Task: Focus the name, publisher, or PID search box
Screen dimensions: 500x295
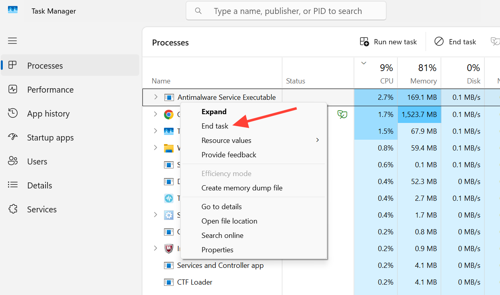Action: (286, 11)
